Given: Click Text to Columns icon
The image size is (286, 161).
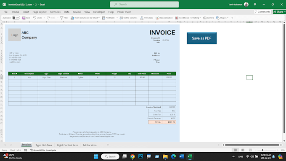Looking at the screenshot, I should click(121, 18).
